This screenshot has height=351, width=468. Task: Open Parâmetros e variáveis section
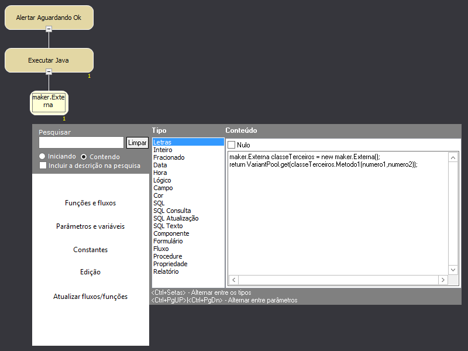point(90,226)
